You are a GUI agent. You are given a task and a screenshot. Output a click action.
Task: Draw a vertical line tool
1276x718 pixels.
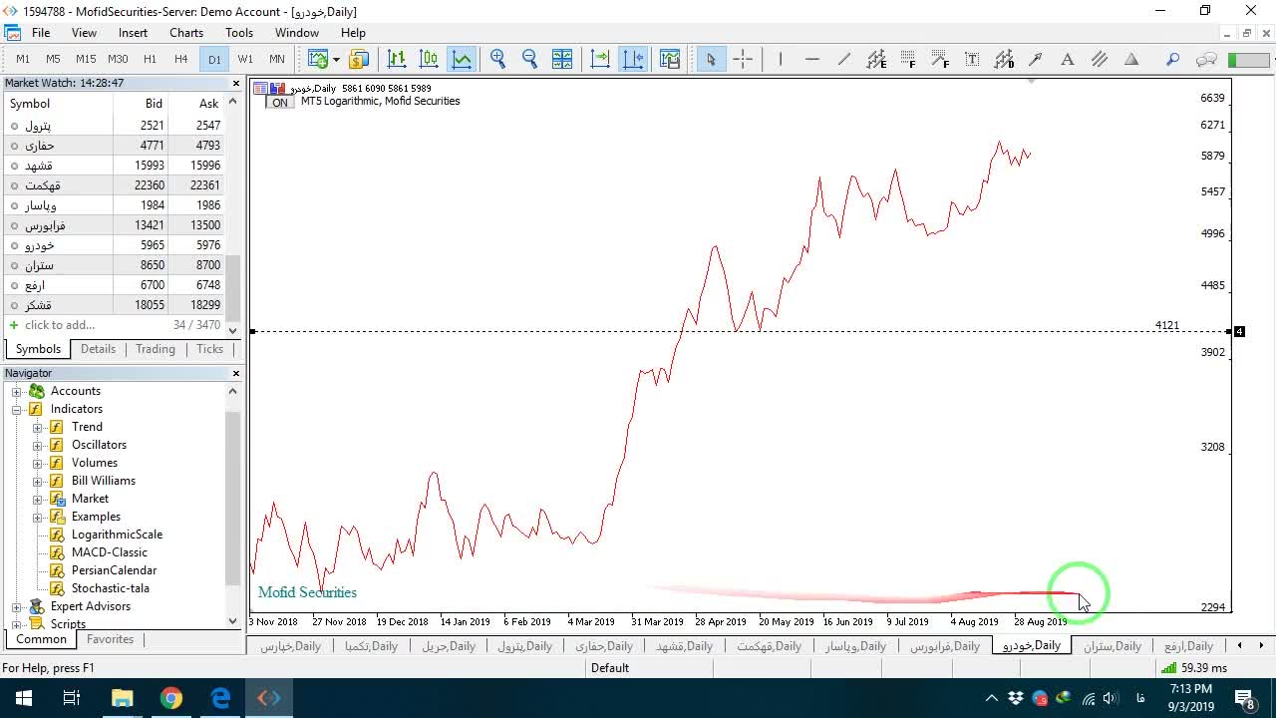click(780, 59)
